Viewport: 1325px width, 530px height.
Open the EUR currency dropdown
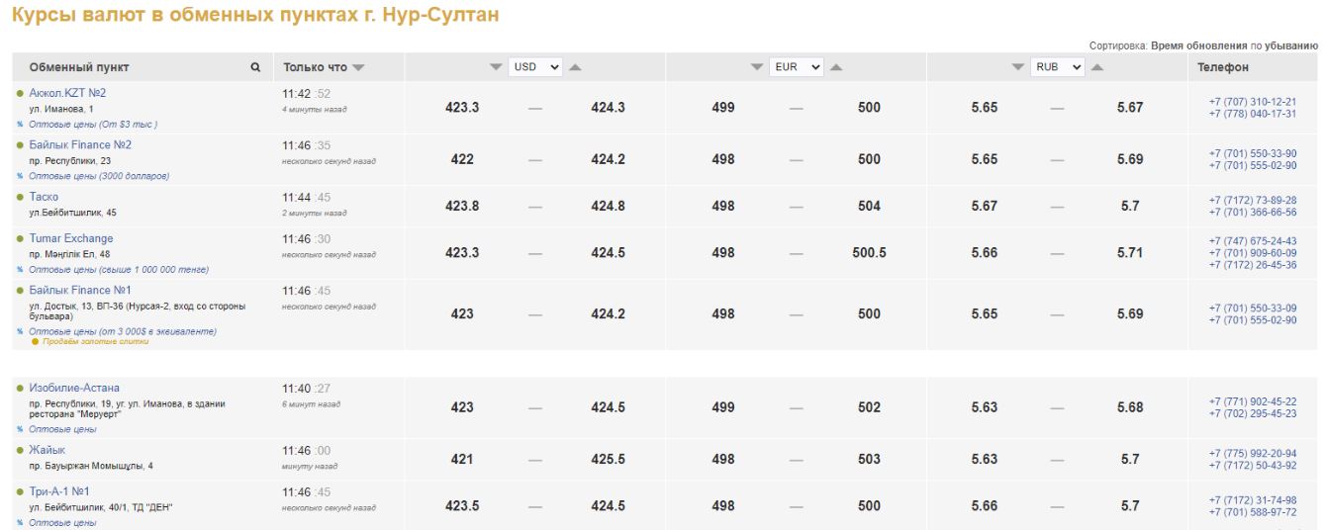click(797, 67)
